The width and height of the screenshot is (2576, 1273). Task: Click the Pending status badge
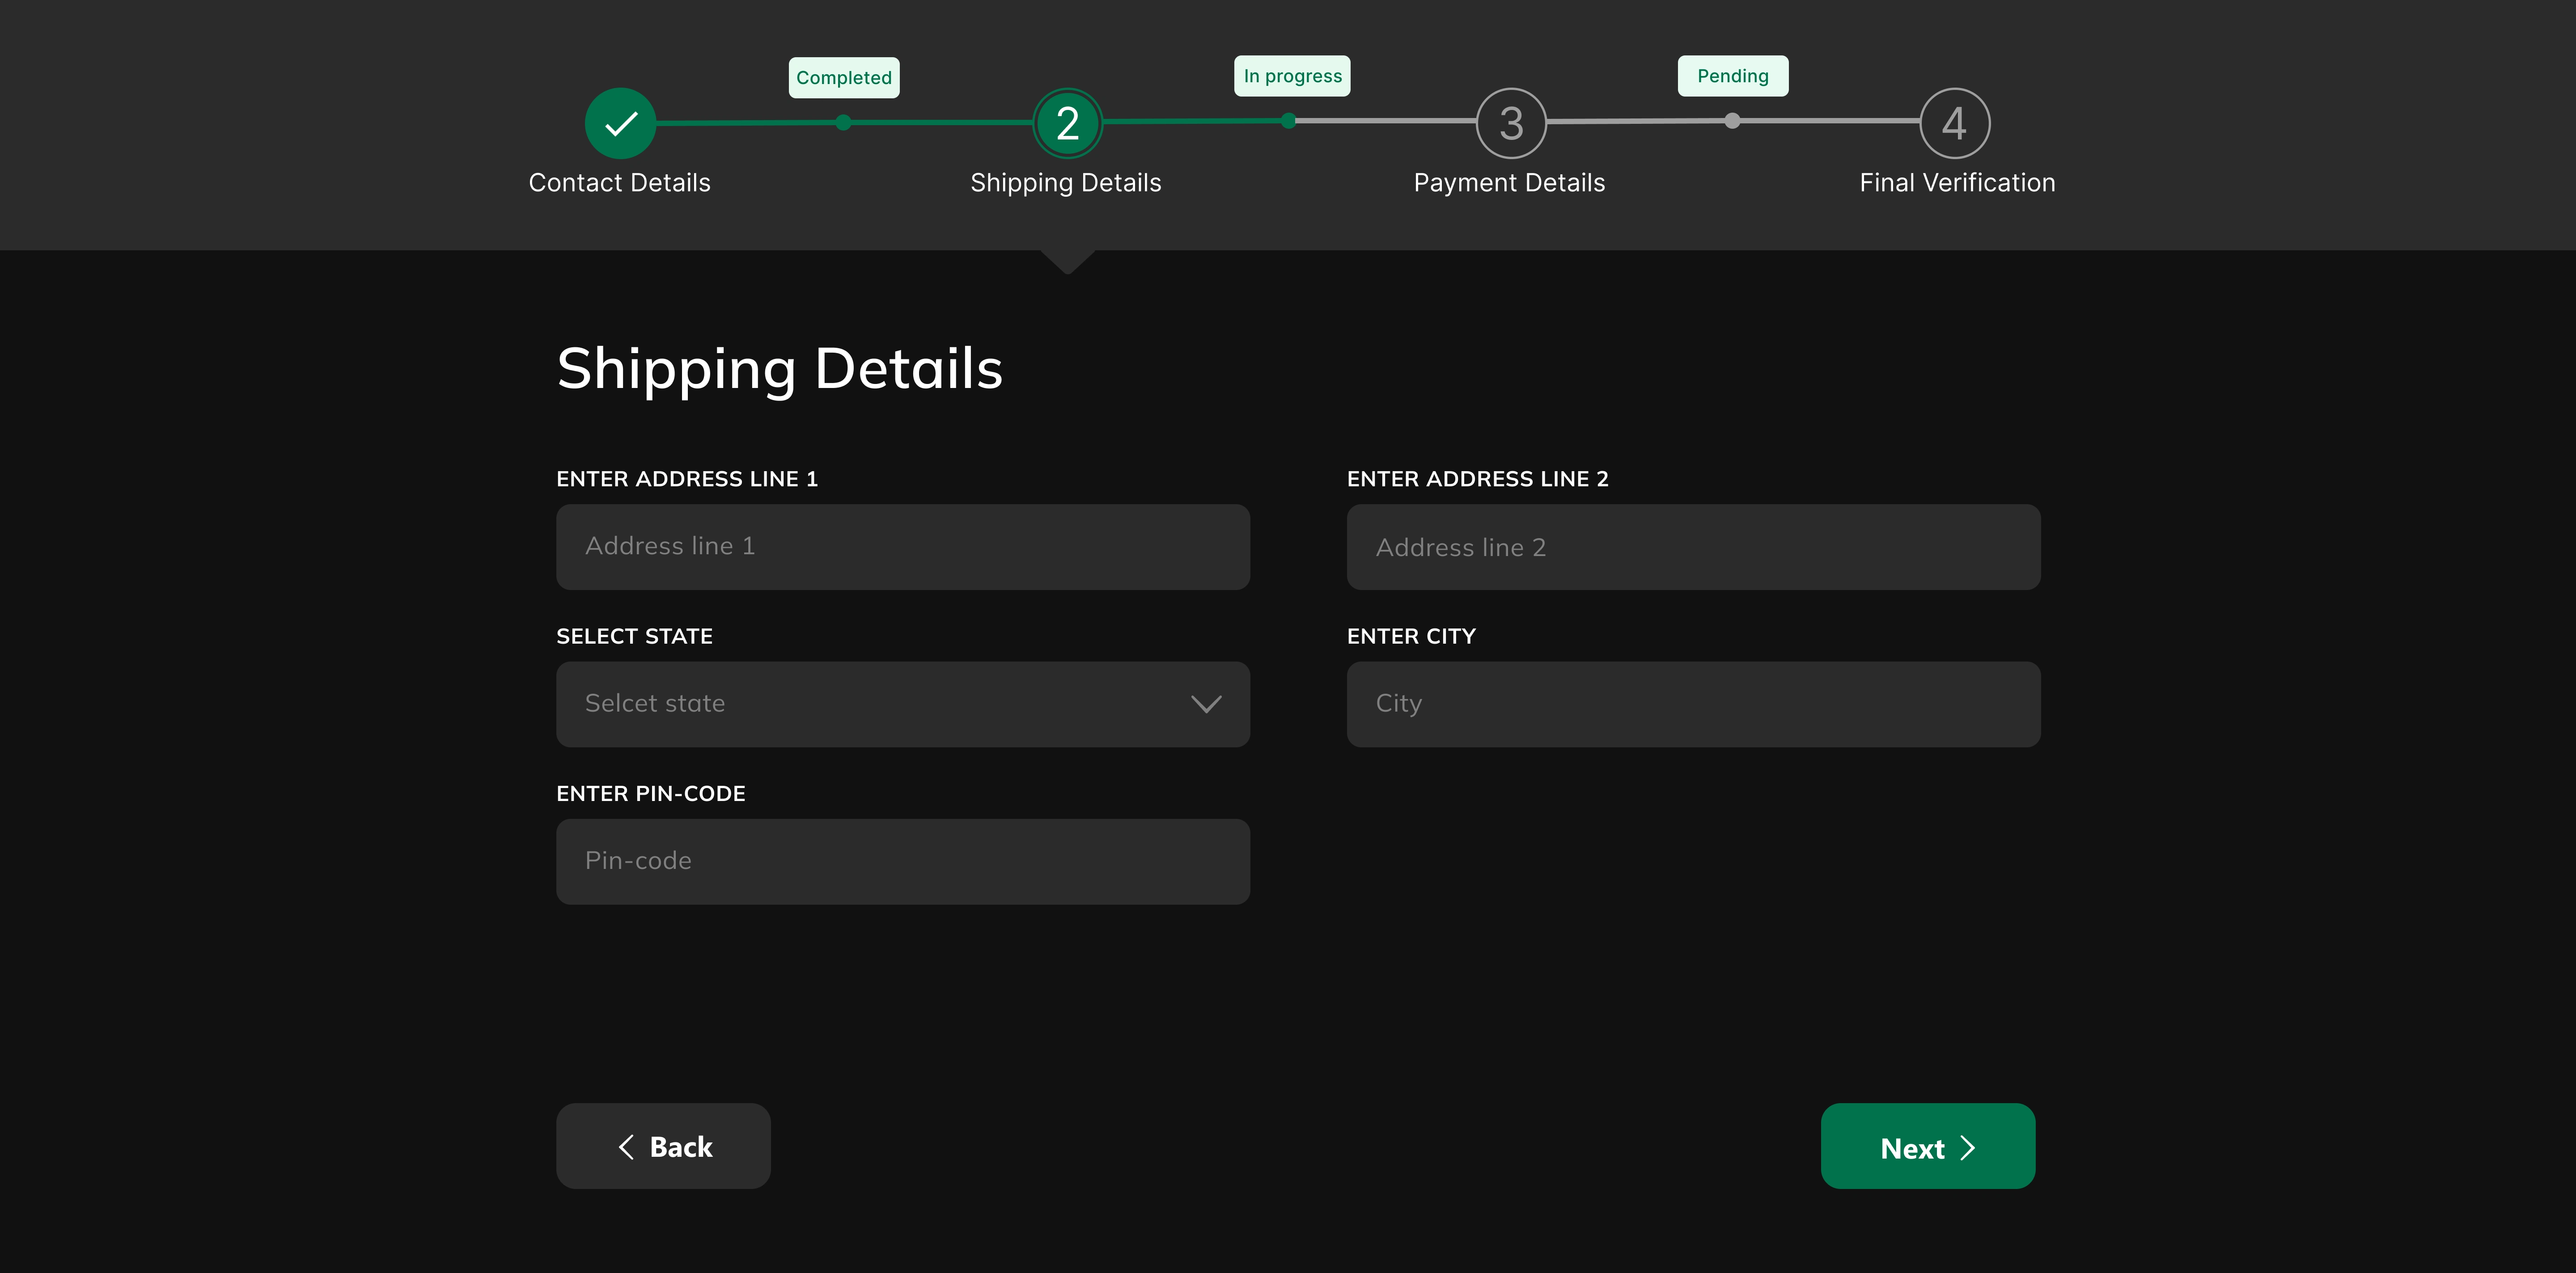click(x=1733, y=76)
